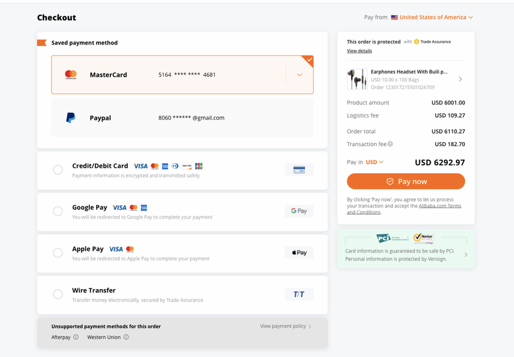Open the View details link

click(359, 51)
